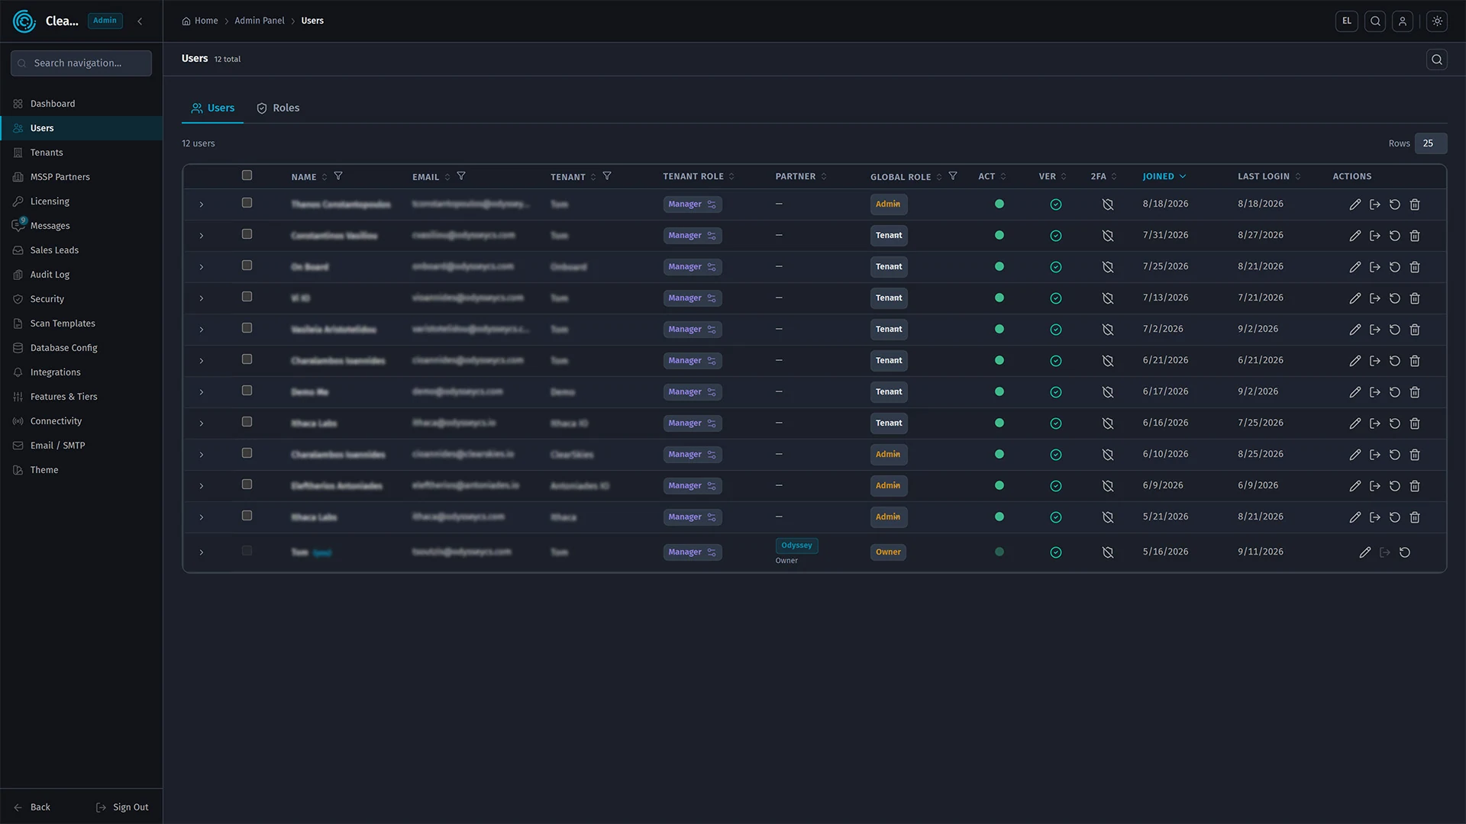This screenshot has width=1466, height=824.
Task: Open the Rows per page 25 dropdown
Action: pyautogui.click(x=1430, y=143)
